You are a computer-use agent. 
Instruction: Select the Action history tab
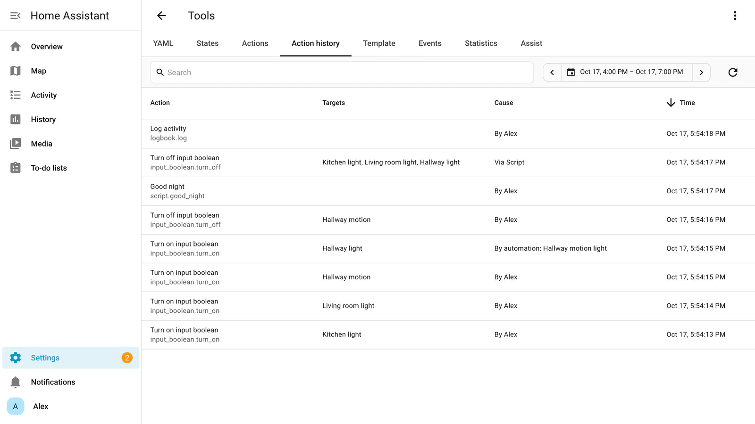pos(316,43)
